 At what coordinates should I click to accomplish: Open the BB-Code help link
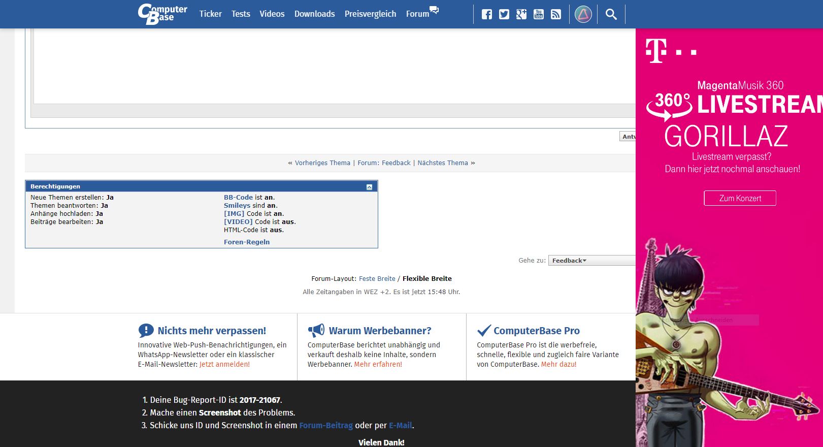coord(238,198)
